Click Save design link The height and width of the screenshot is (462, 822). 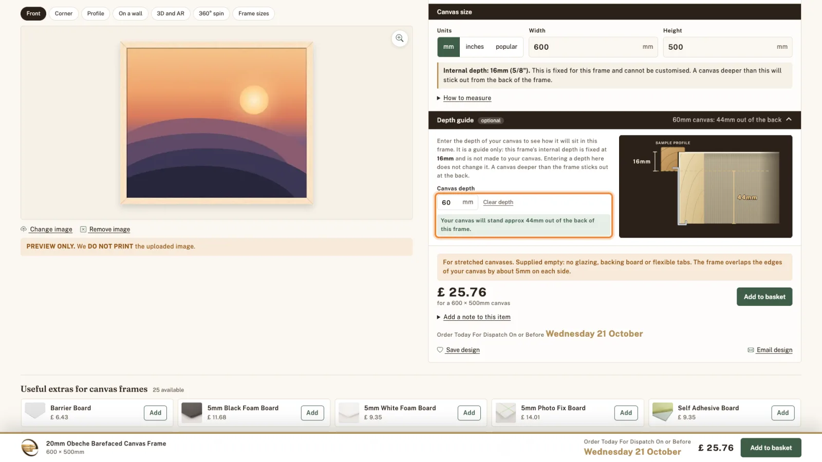pos(463,350)
